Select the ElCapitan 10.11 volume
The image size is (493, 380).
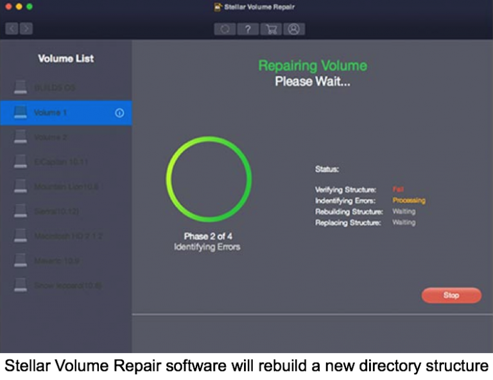[x=66, y=162]
